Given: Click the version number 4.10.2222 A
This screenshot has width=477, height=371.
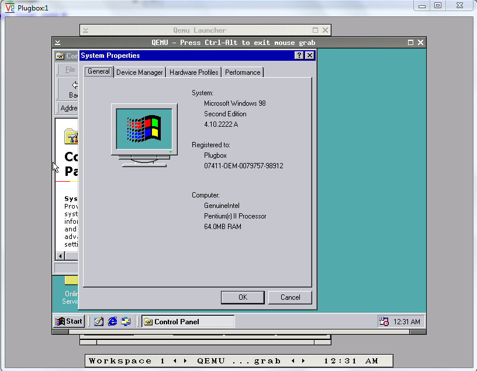Looking at the screenshot, I should point(221,124).
